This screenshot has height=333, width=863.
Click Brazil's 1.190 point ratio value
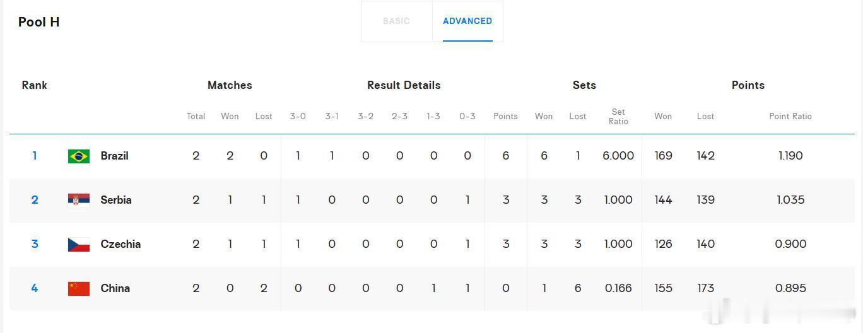point(790,156)
